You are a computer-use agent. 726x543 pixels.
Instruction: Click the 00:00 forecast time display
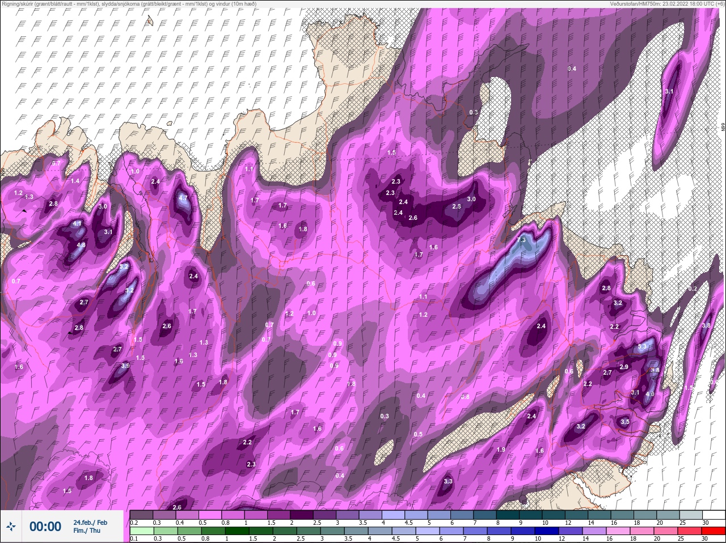click(45, 527)
